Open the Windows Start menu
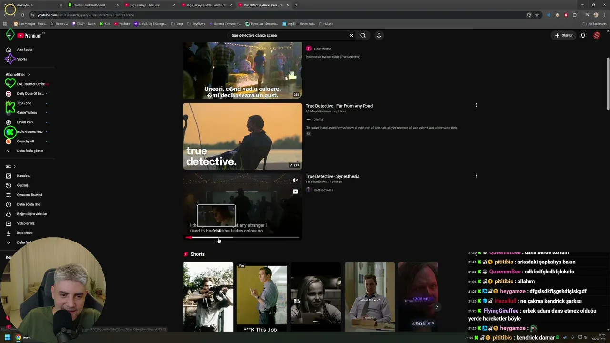 pos(8,338)
